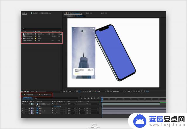Open blend mode dropdown for layer 1
Screen dimensions: 187x129
point(71,104)
